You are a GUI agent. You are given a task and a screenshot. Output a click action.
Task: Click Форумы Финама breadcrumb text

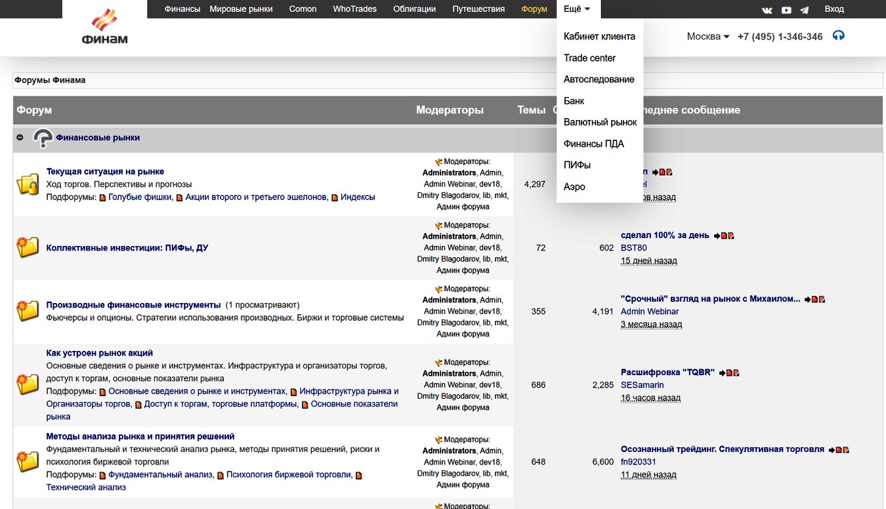(x=50, y=80)
